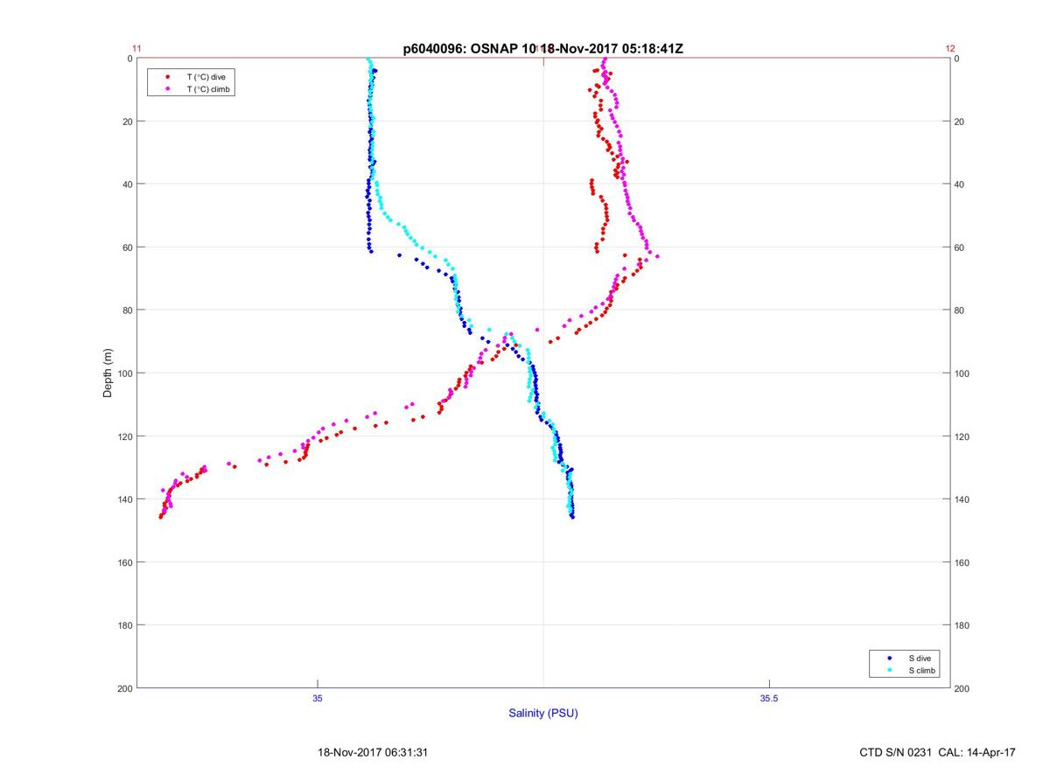Click the 'CTD S/N 0231 CAL: 14-Apr-17' footer
1050x774 pixels.
pos(938,752)
